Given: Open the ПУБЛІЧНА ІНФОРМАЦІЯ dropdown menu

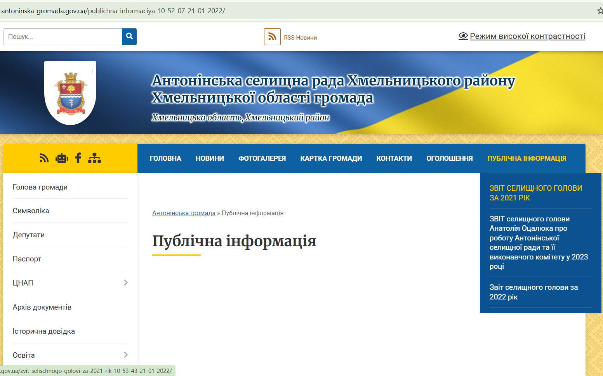Looking at the screenshot, I should pyautogui.click(x=527, y=158).
